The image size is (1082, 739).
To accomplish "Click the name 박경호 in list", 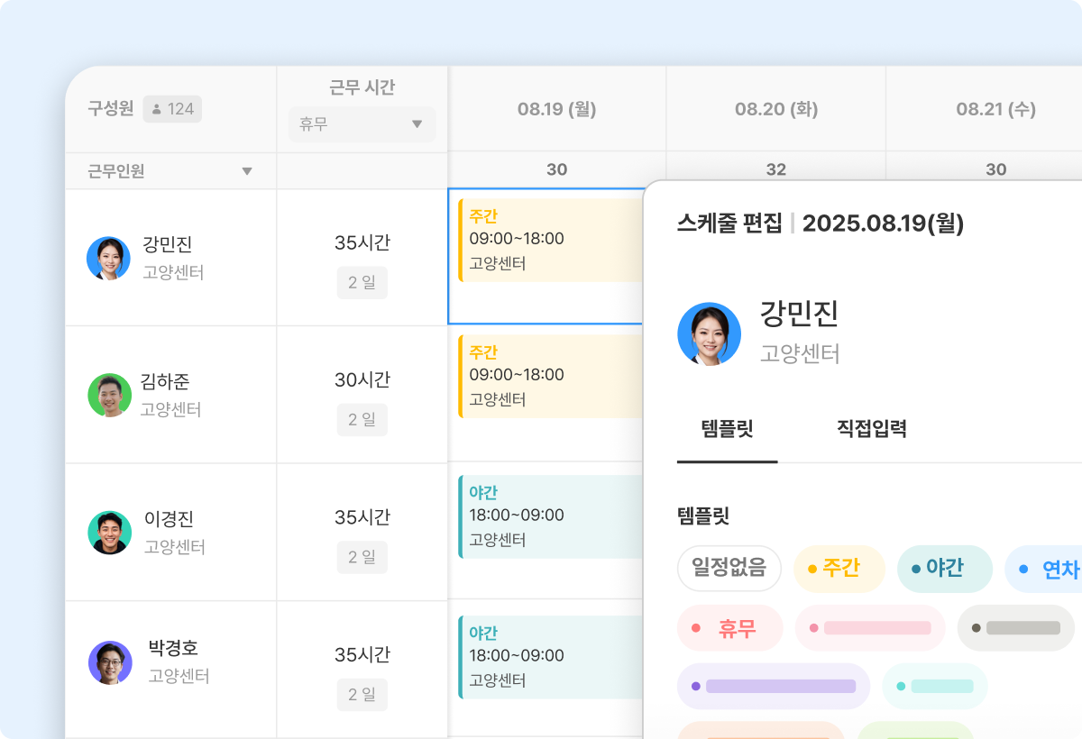I will tap(173, 648).
